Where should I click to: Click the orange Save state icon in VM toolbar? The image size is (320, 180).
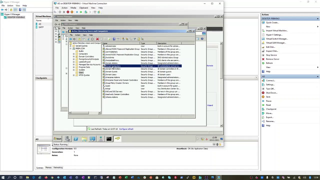[x=72, y=12]
